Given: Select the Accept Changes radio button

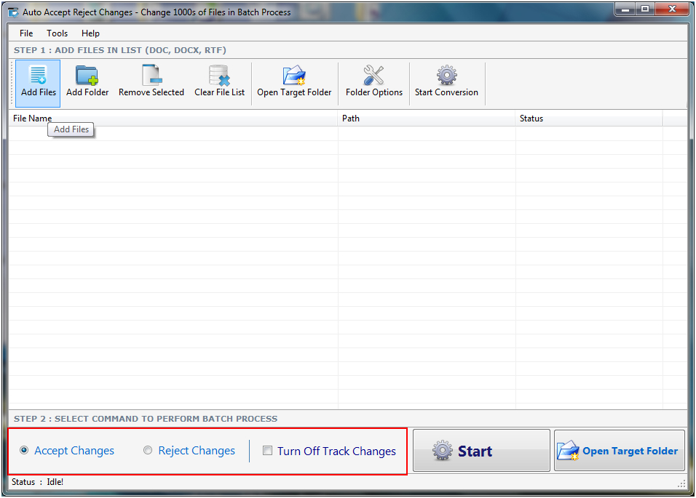Looking at the screenshot, I should tap(24, 451).
